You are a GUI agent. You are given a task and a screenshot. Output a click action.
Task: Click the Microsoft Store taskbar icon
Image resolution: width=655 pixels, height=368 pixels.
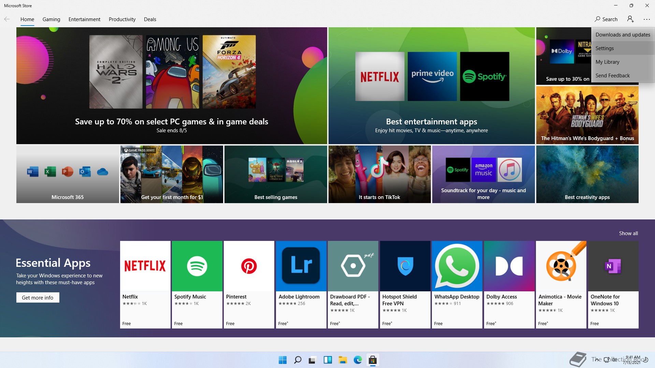tap(373, 360)
